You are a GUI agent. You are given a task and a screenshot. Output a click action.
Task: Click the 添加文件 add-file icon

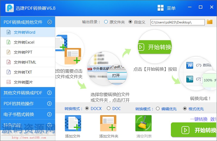point(73,123)
